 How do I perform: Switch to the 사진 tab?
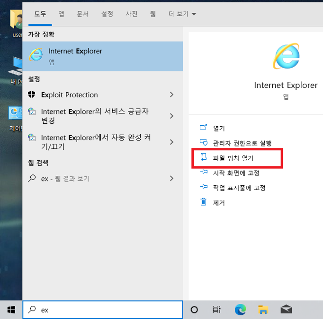click(131, 14)
